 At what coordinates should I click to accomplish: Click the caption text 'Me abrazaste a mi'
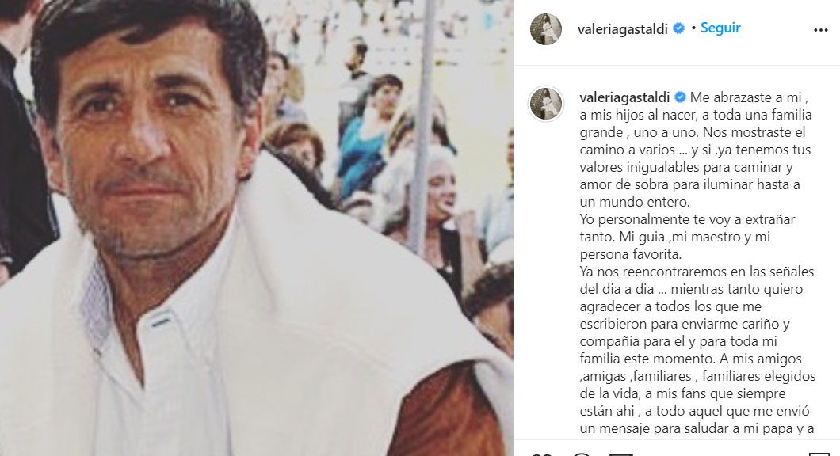pos(749,97)
